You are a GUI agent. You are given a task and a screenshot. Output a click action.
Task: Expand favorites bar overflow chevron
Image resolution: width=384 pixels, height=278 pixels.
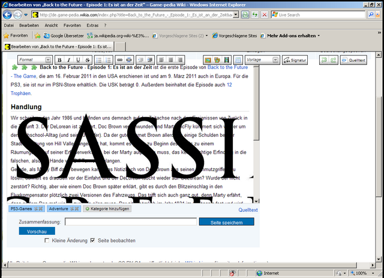(x=379, y=32)
